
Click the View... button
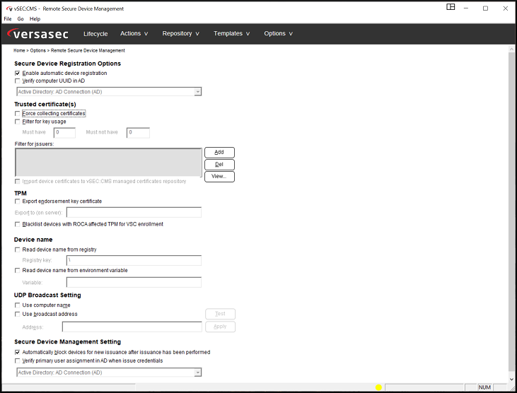(x=219, y=177)
